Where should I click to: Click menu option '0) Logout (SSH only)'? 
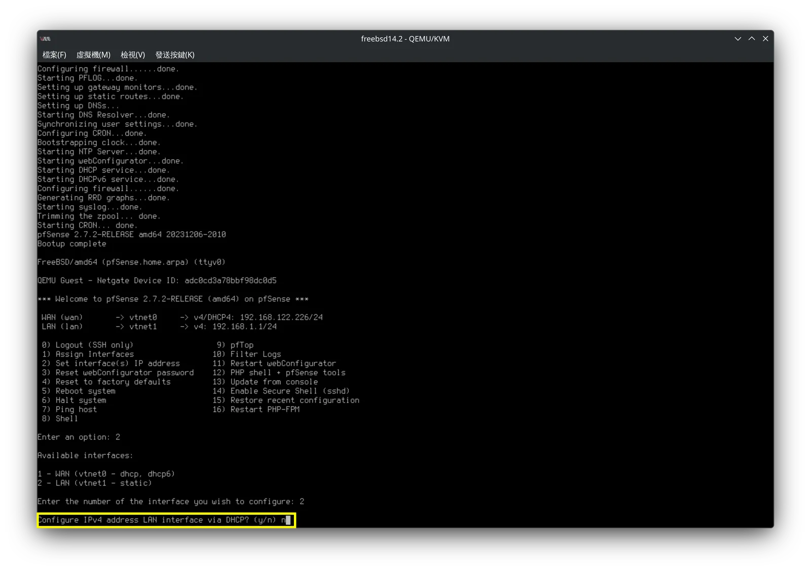click(88, 345)
